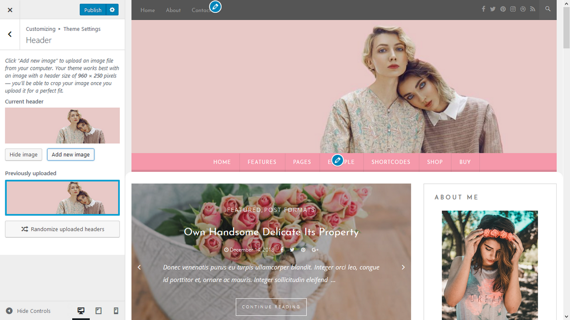
Task: Click the Publish button
Action: [x=93, y=10]
